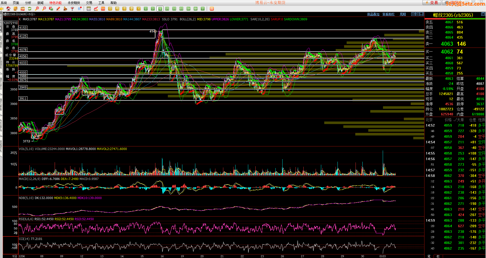Click the 螺纹2305(010605)<5分> chart title

tap(19, 14)
